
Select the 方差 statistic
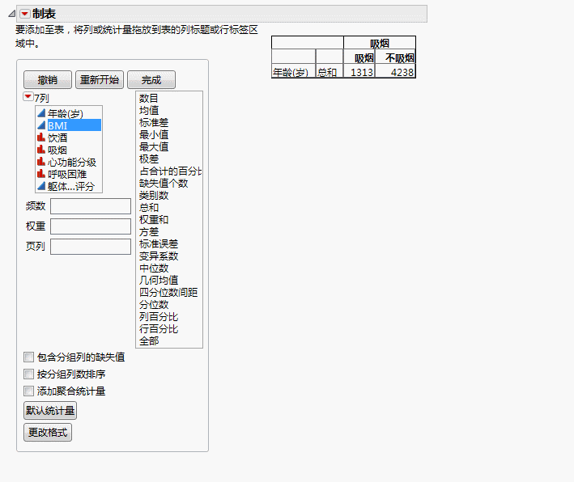coord(149,231)
